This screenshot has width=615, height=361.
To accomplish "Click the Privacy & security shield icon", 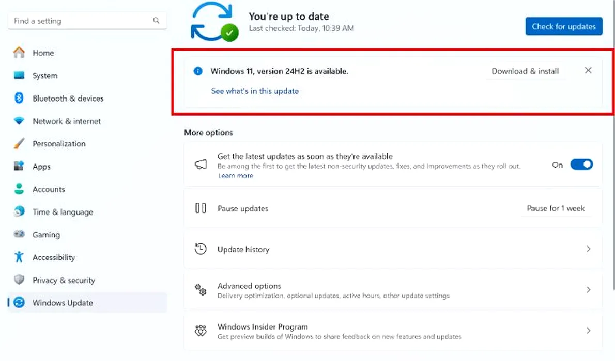I will [x=19, y=280].
